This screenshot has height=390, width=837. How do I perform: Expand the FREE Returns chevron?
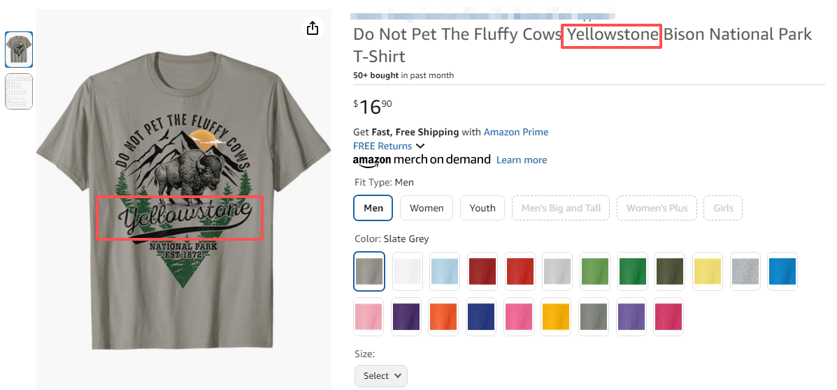420,146
